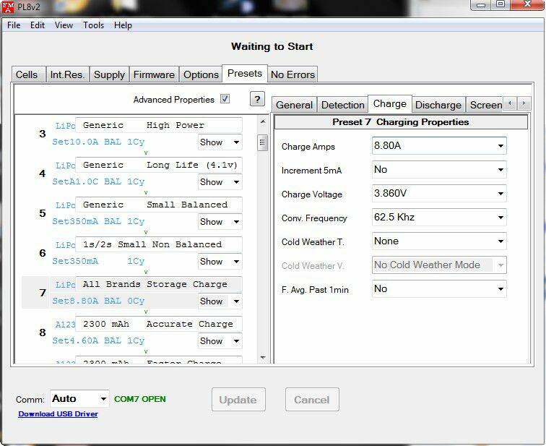
Task: Open the View menu
Action: pyautogui.click(x=64, y=25)
